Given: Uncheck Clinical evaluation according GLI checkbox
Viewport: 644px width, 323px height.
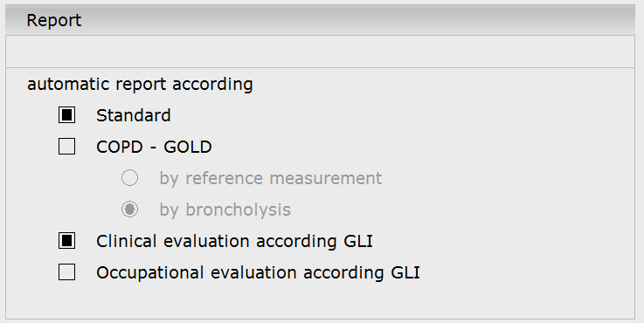Looking at the screenshot, I should (x=67, y=241).
